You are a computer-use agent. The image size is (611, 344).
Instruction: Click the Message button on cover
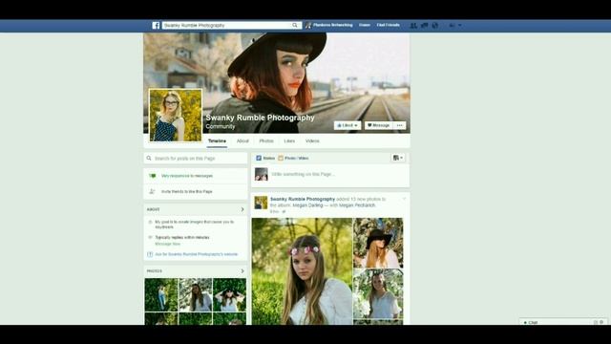378,125
